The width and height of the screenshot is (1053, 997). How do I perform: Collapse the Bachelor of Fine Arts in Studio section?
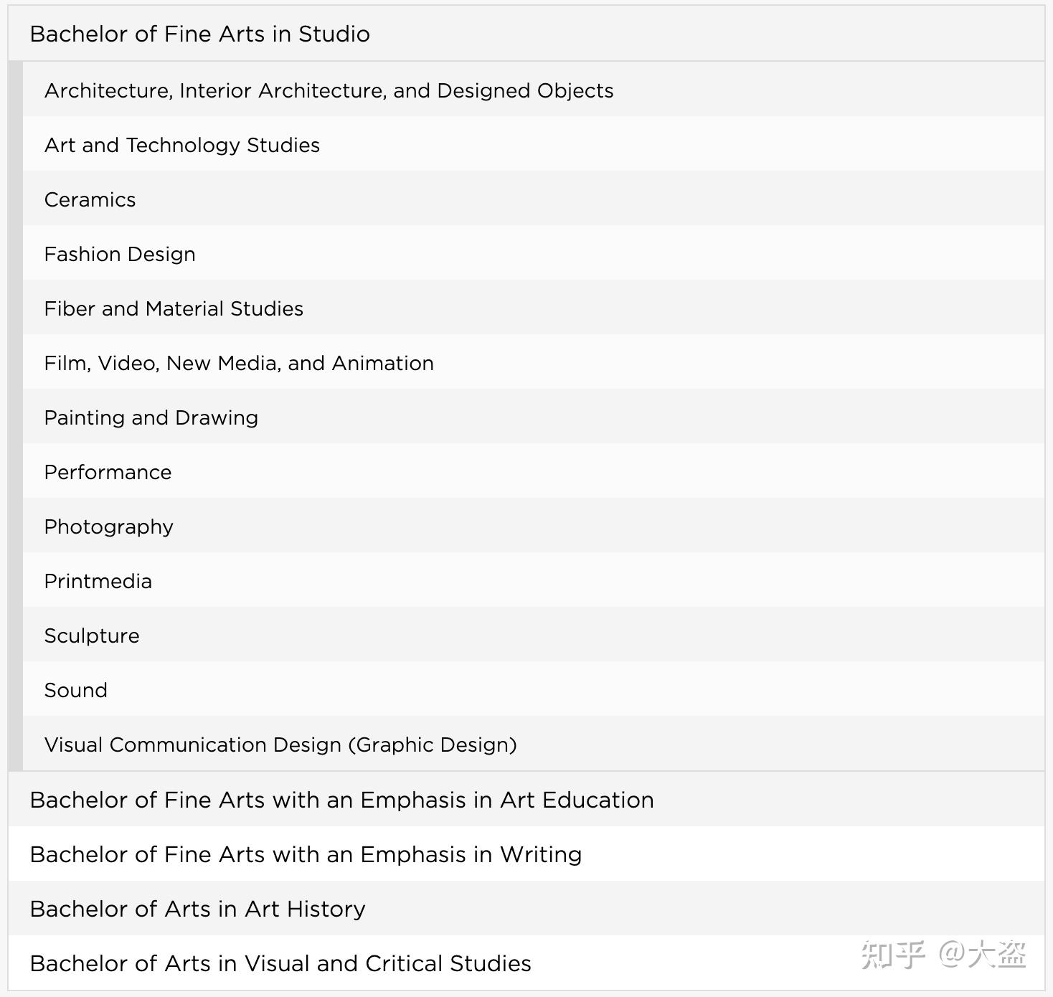pos(199,34)
